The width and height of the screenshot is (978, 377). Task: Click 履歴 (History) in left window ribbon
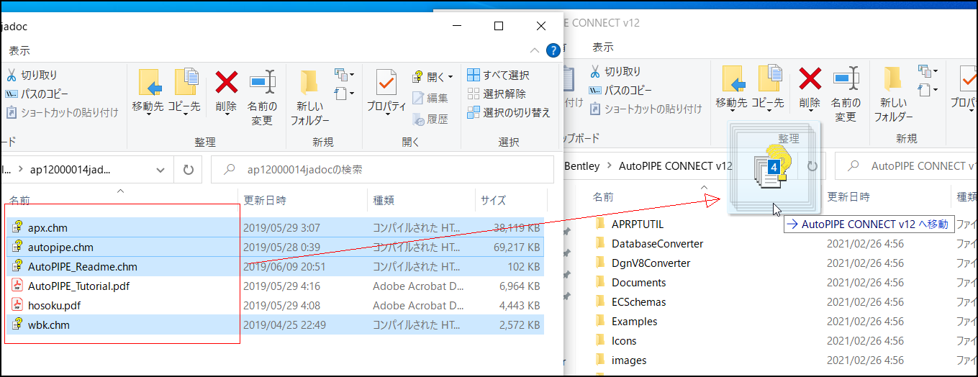coord(430,119)
